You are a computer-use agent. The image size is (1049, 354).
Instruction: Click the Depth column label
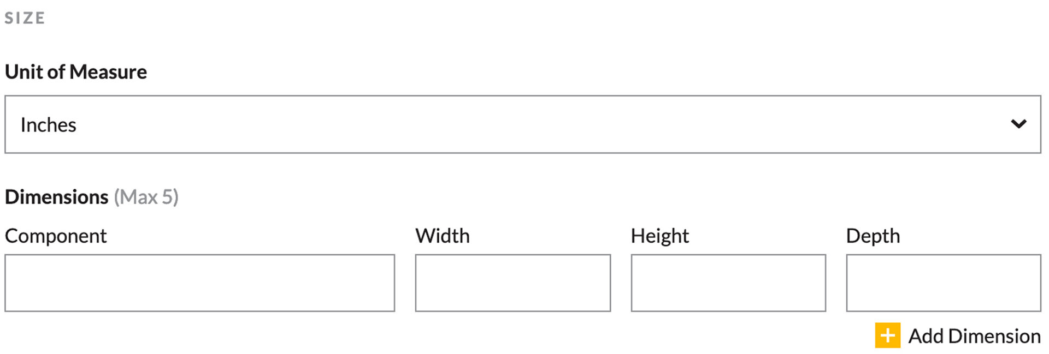tap(873, 236)
